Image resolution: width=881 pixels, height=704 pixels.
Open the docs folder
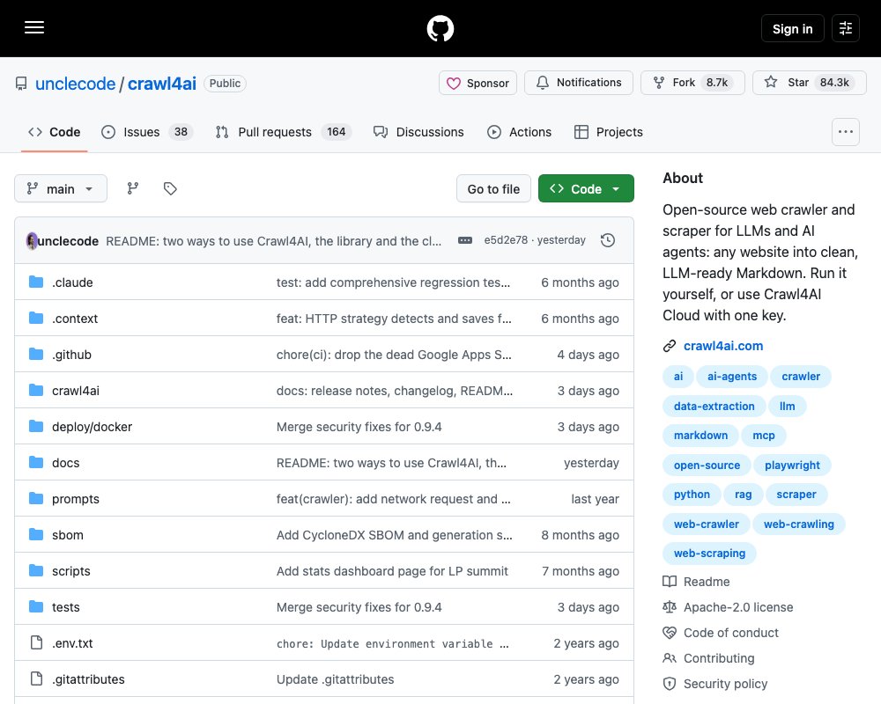pyautogui.click(x=66, y=463)
